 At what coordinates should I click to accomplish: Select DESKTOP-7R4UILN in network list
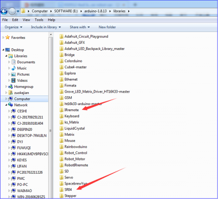(32, 135)
